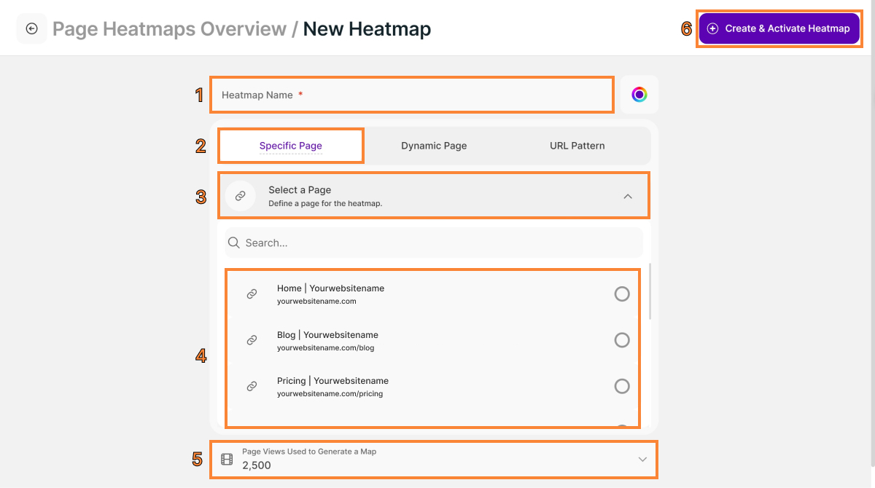Screen dimensions: 875x488
Task: Click link icon next to Home page
Action: pos(252,294)
